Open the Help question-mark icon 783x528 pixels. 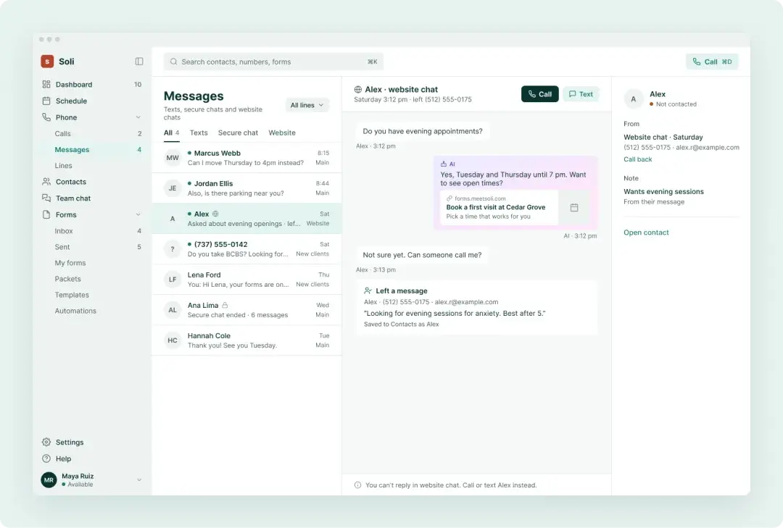click(x=46, y=458)
